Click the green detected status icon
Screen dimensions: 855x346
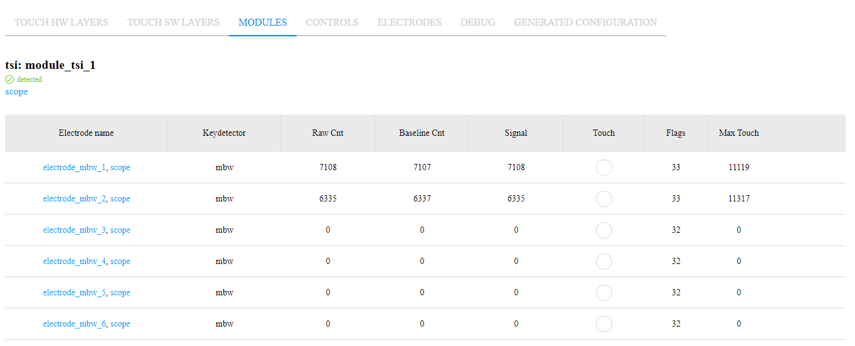point(9,79)
